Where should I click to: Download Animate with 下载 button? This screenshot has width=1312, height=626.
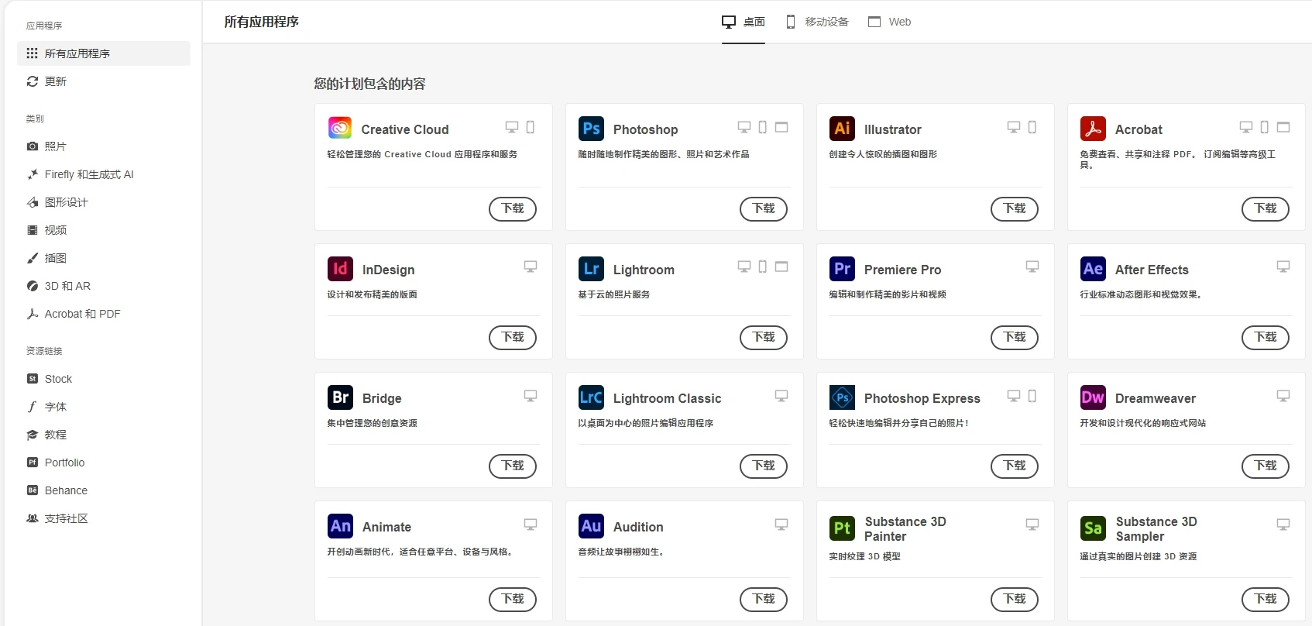click(513, 599)
